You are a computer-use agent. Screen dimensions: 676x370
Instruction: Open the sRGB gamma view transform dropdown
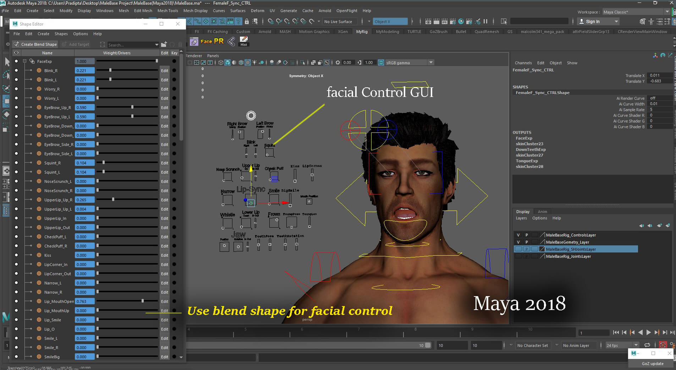click(x=431, y=63)
